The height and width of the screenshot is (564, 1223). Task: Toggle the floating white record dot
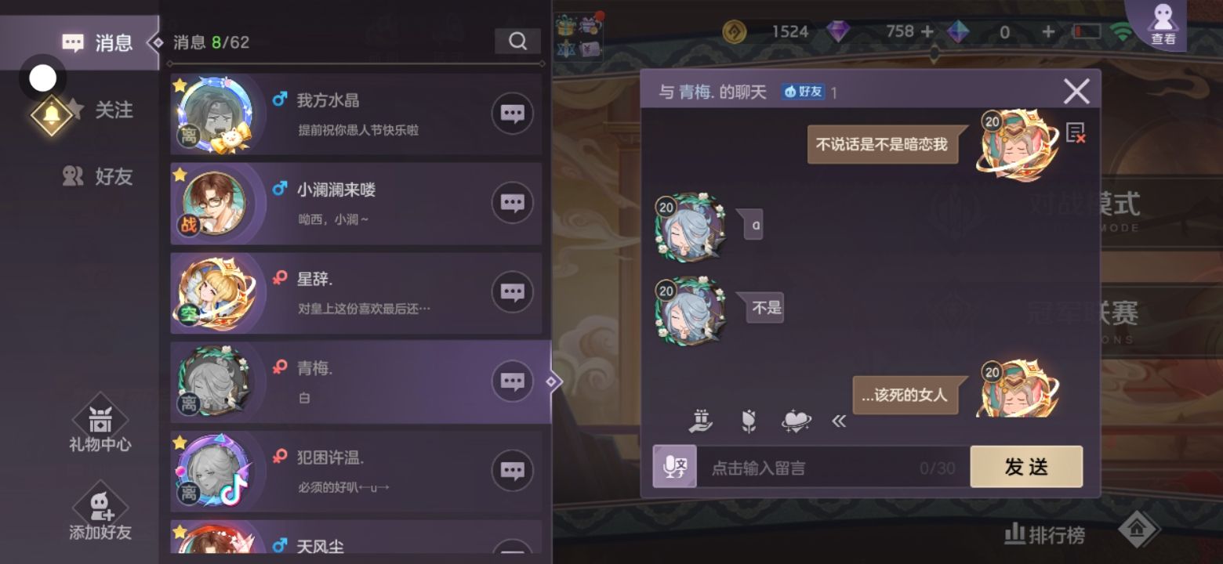click(x=42, y=78)
